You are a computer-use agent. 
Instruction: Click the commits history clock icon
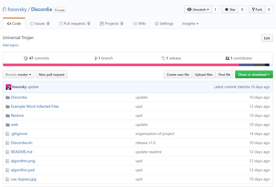26,58
